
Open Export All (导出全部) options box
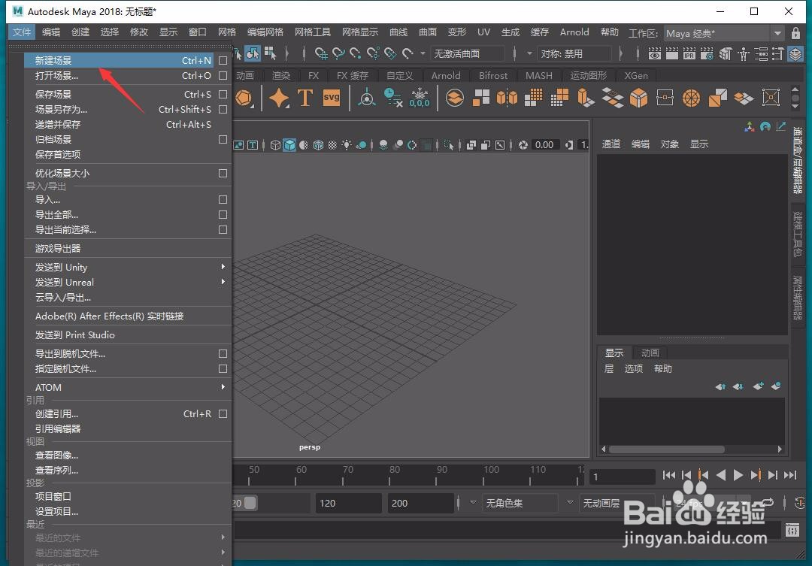click(223, 214)
